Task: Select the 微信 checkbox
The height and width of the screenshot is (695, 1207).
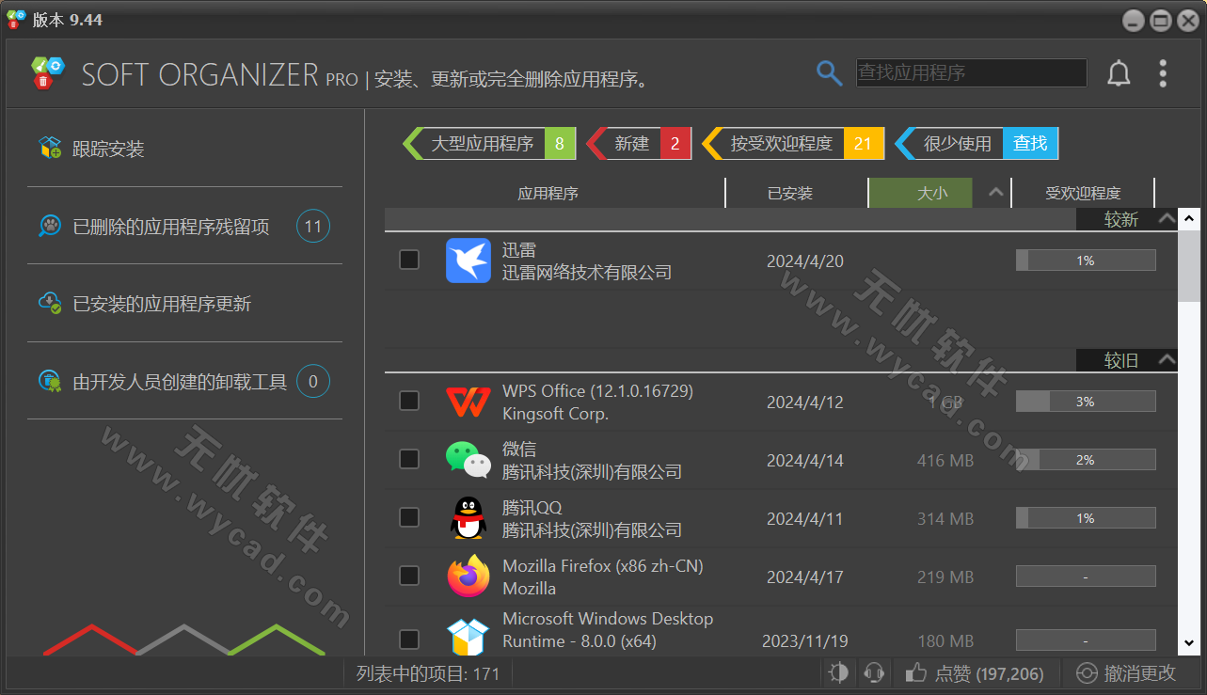Action: tap(408, 459)
